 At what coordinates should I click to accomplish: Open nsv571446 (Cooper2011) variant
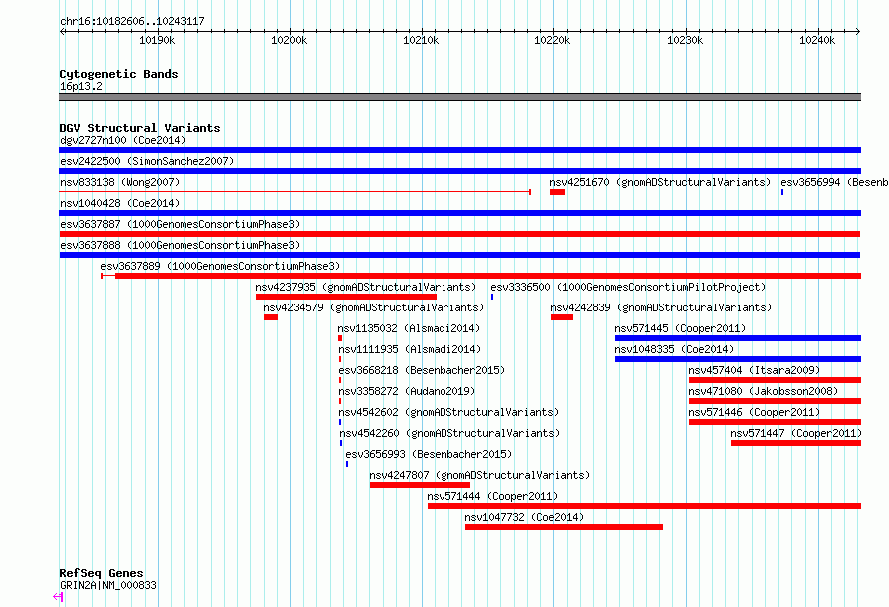pyautogui.click(x=754, y=412)
